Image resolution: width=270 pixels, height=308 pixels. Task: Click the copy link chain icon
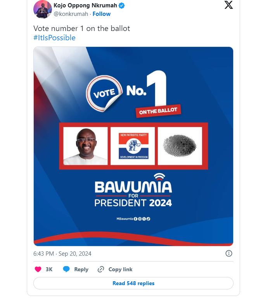click(x=101, y=269)
